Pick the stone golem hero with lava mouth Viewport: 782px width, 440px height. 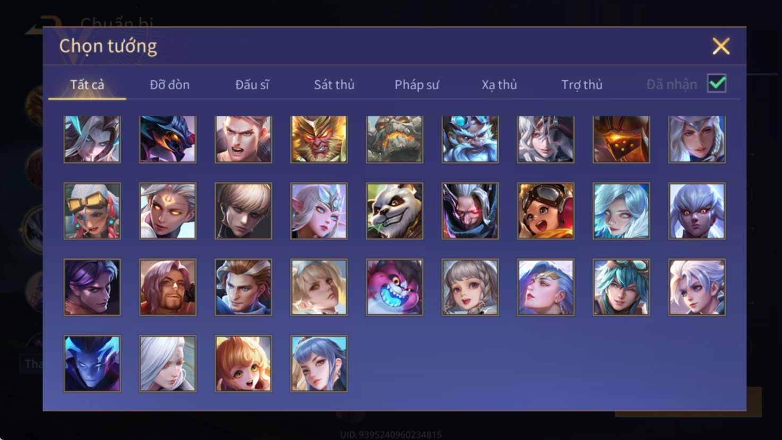(394, 139)
